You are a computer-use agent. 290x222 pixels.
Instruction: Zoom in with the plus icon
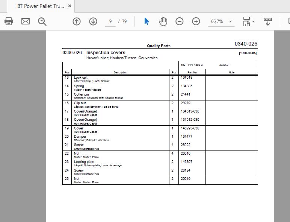[x=196, y=21]
